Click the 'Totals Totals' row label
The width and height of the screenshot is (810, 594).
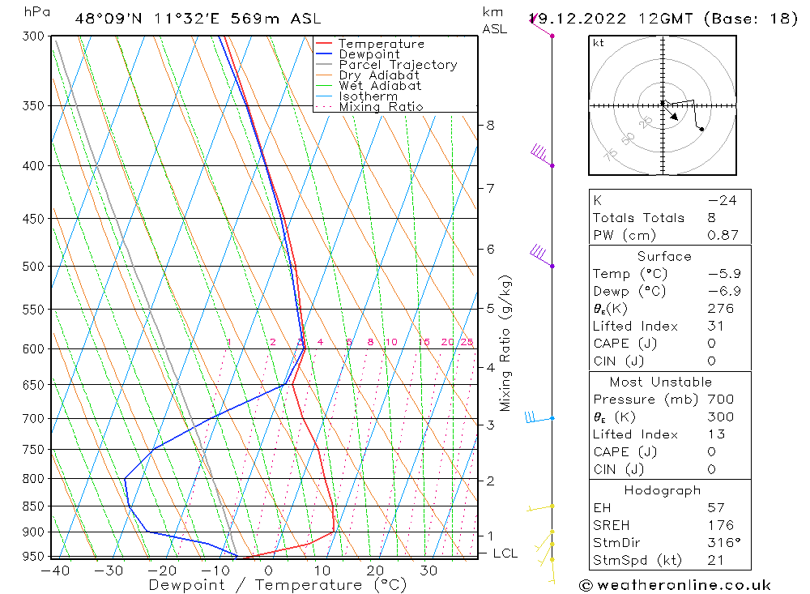(638, 218)
